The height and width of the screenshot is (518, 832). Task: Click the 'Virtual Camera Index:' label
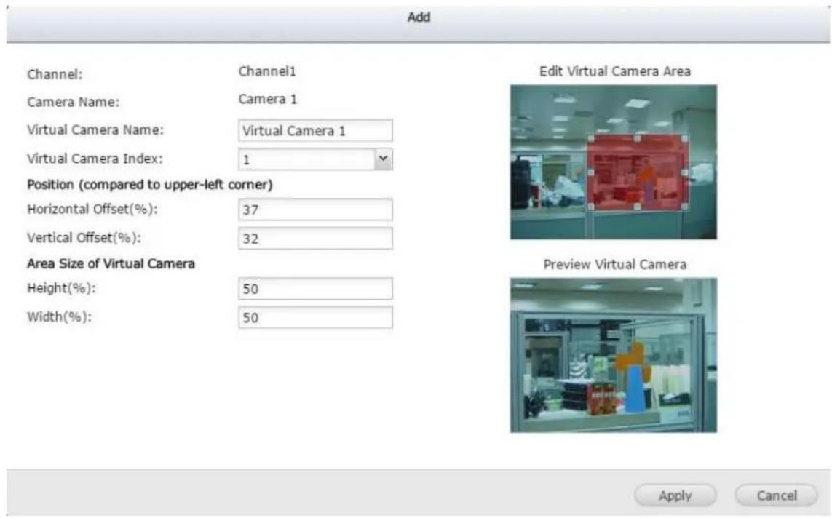[x=95, y=159]
